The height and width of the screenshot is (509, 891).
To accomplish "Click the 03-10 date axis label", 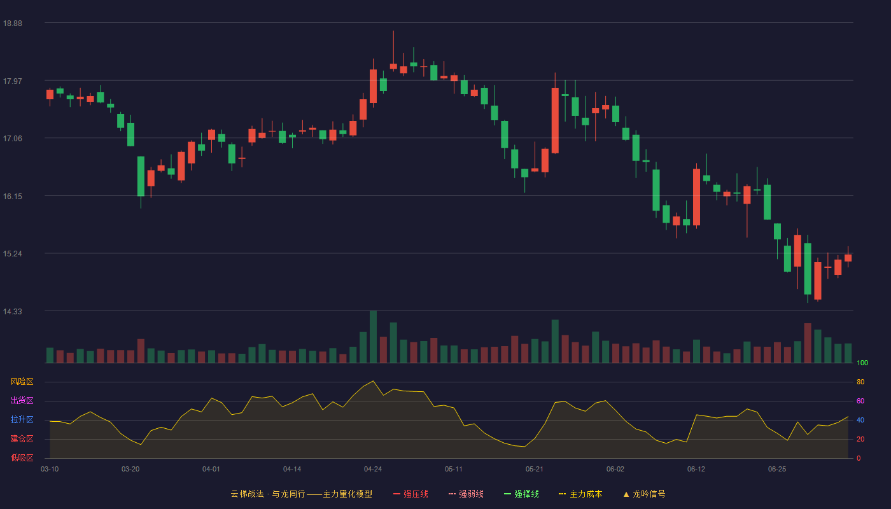I will tap(50, 469).
